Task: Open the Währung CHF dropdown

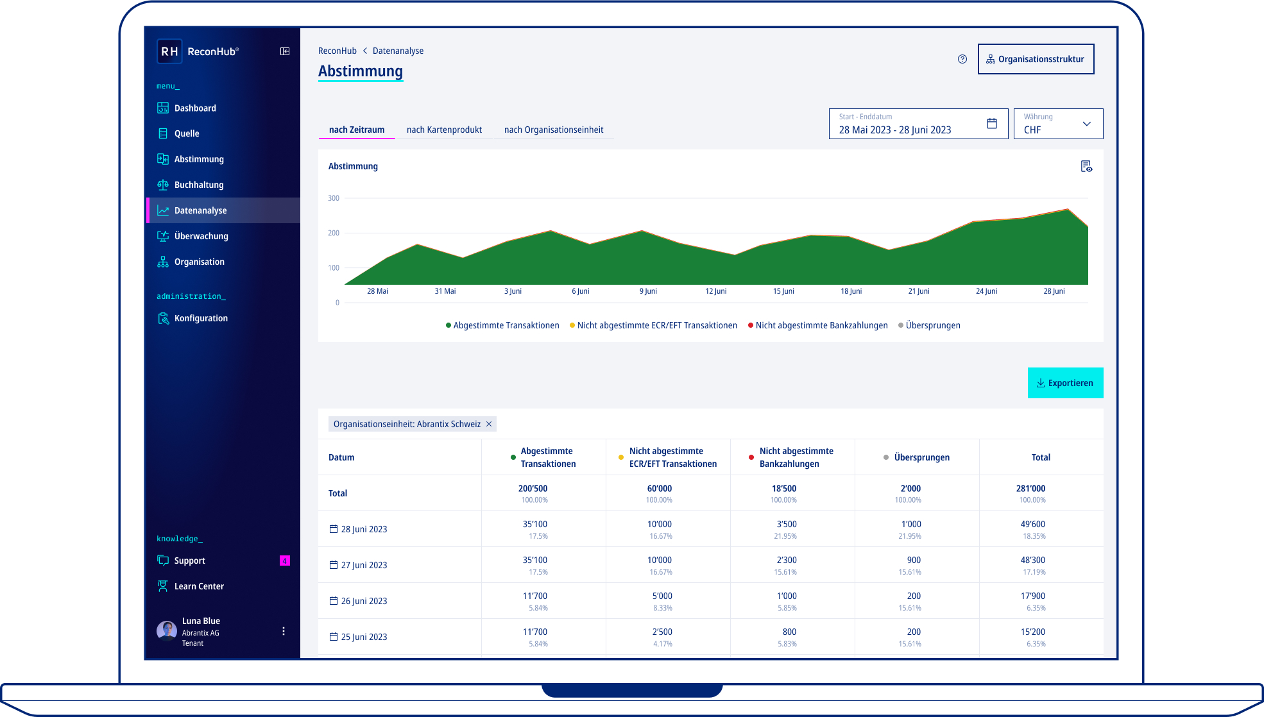Action: pos(1059,124)
